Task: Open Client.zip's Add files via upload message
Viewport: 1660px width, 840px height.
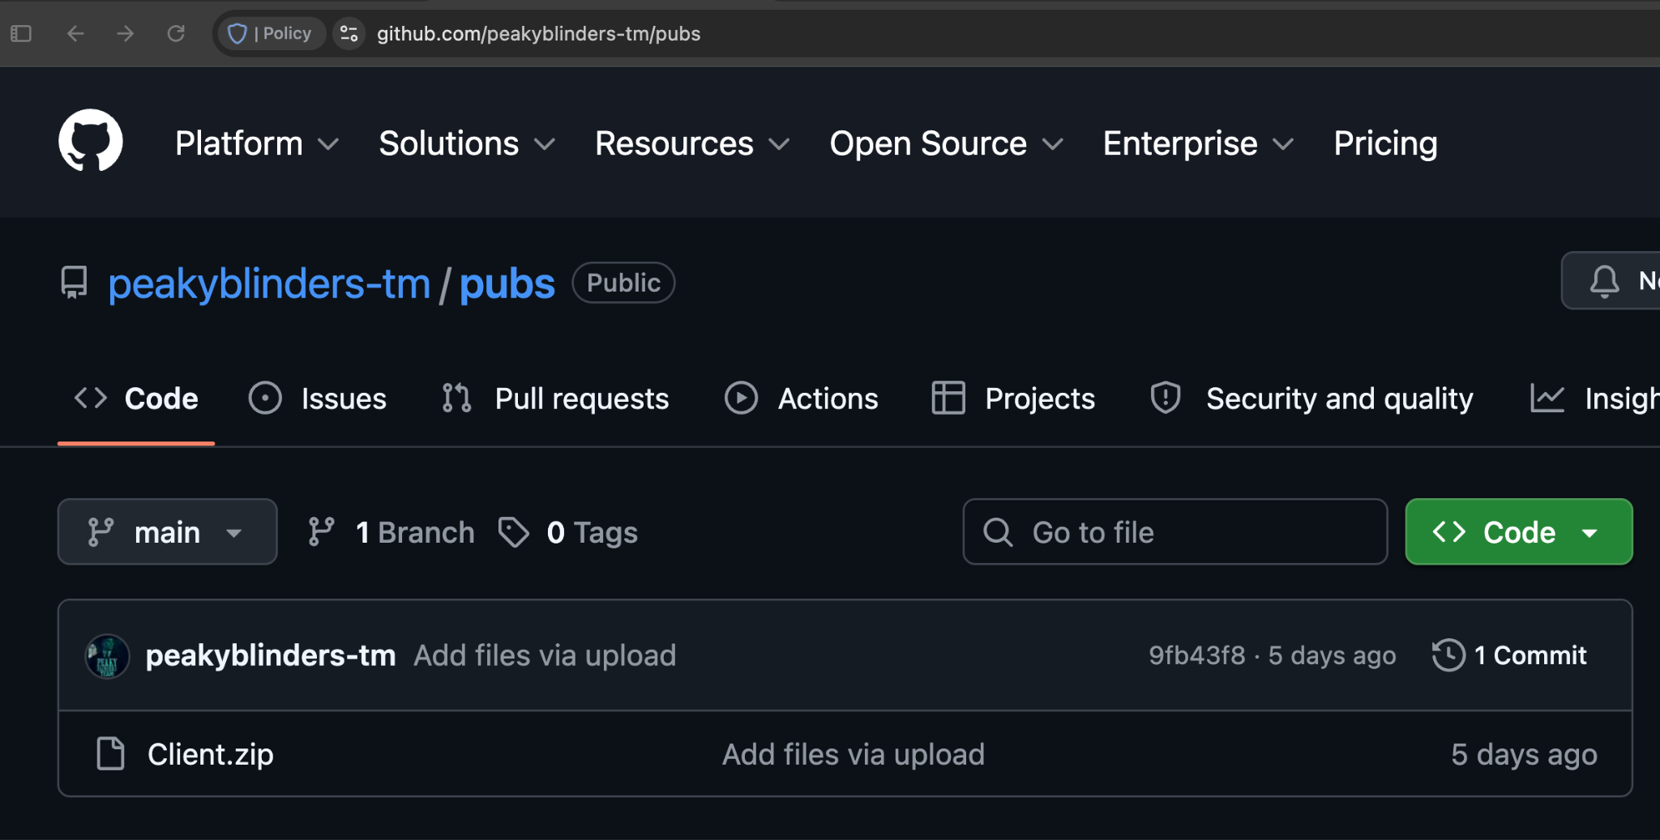Action: pos(854,754)
